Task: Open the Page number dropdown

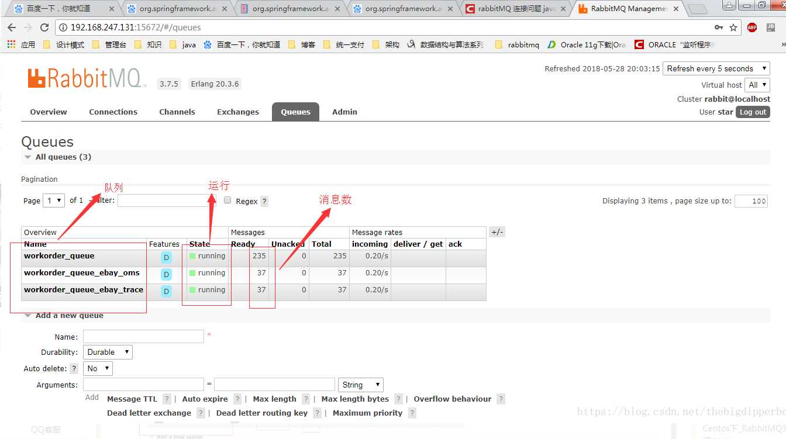Action: tap(54, 201)
